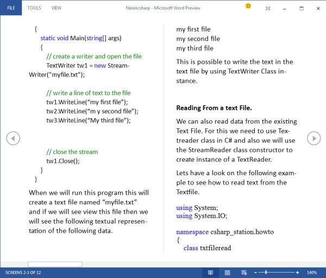Switch to Print Layout view
The width and height of the screenshot is (326, 278).
coord(228,273)
